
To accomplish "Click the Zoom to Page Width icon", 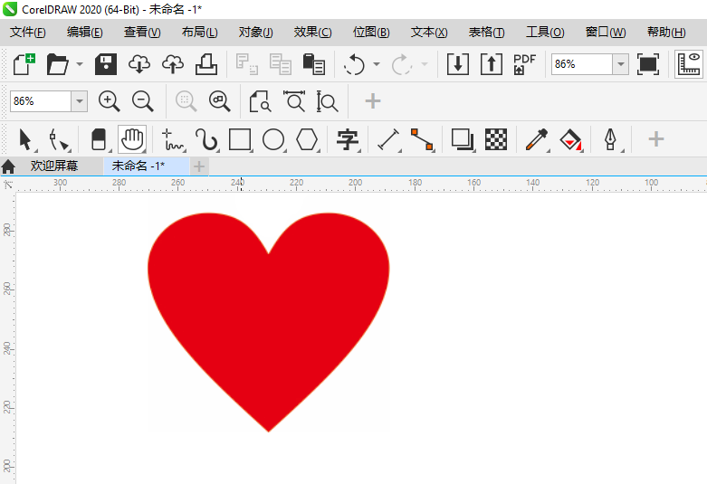I will click(294, 101).
